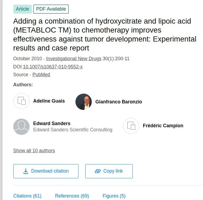Open Adeline Guais author name
Image resolution: width=203 pixels, height=200 pixels.
(49, 101)
